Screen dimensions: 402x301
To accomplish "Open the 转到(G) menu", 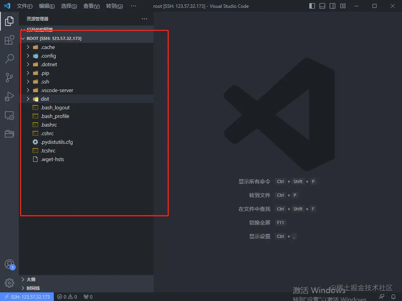I will tap(114, 6).
